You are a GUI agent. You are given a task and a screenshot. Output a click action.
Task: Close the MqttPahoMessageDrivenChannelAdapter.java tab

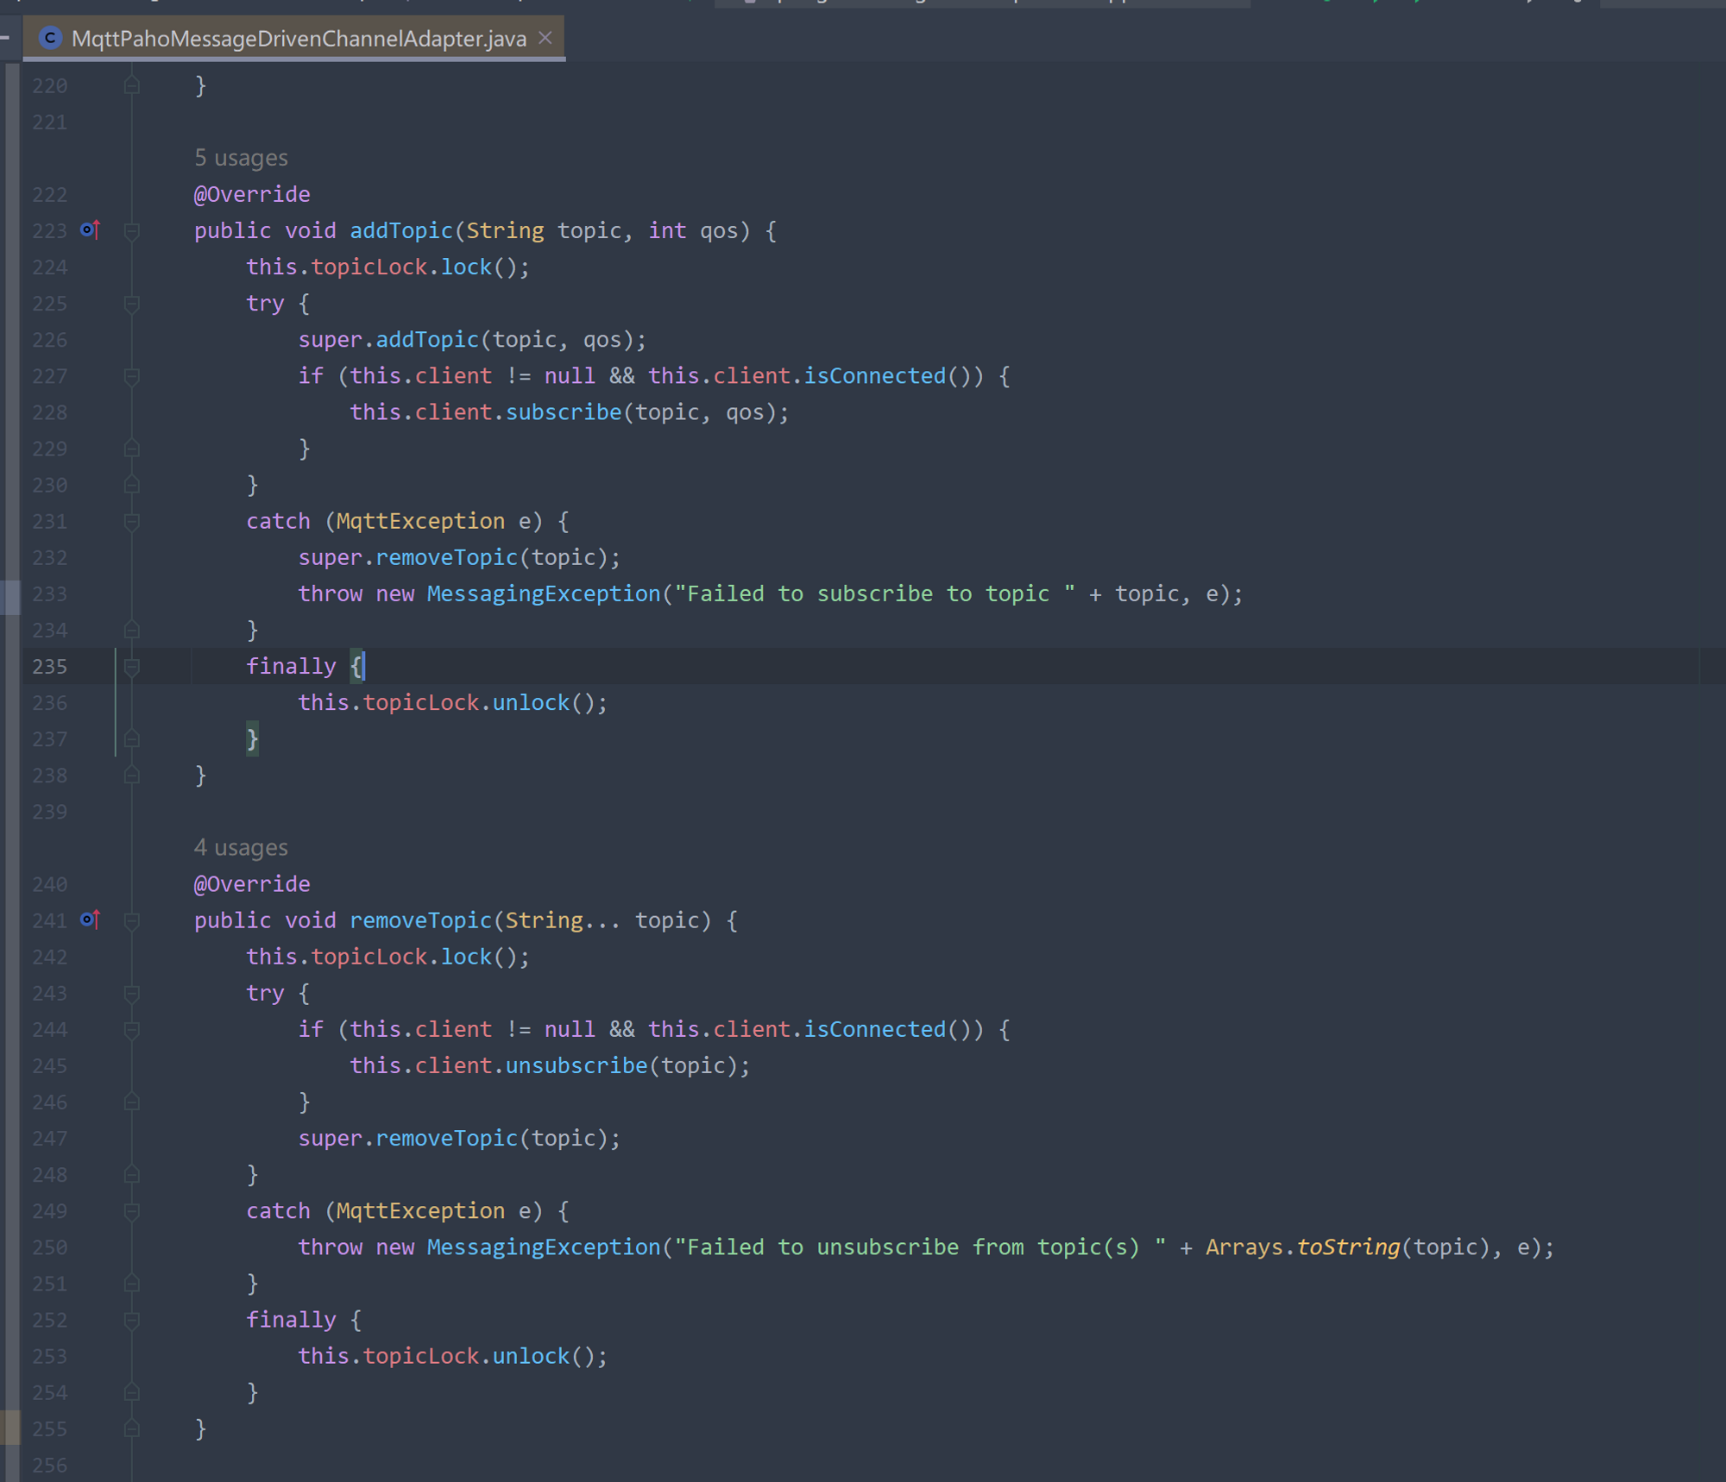coord(545,38)
